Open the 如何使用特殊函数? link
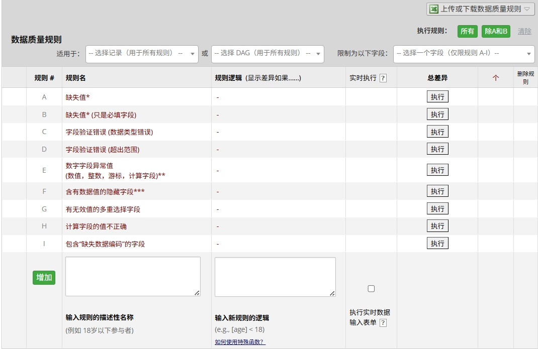The height and width of the screenshot is (349, 538). pos(240,342)
